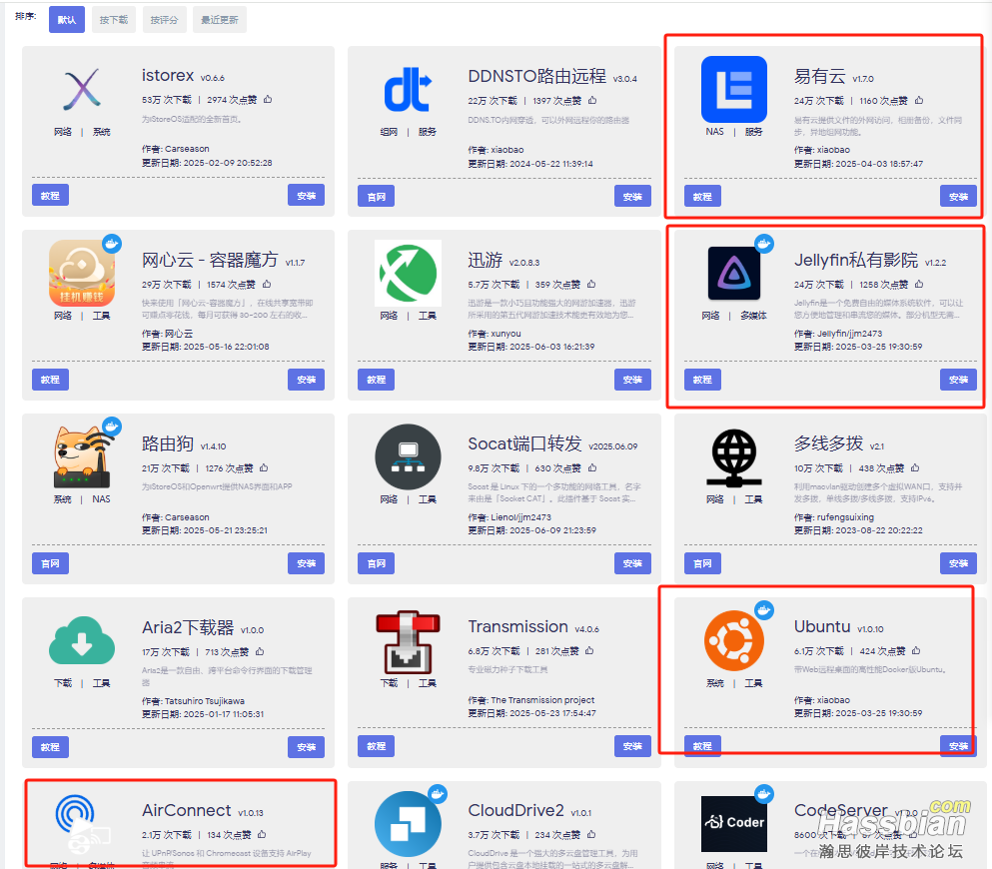992x869 pixels.
Task: Sort apps by 默认 order
Action: click(x=66, y=20)
